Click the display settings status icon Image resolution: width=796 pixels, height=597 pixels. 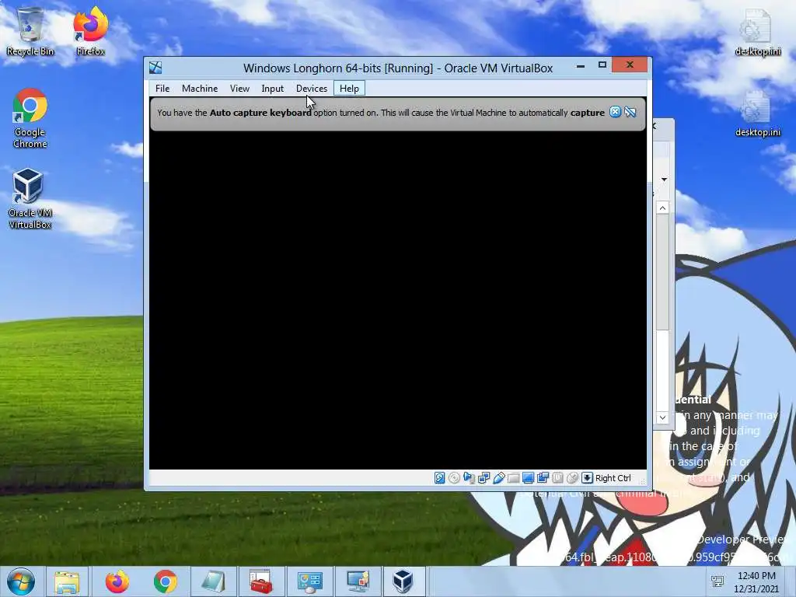pos(528,478)
